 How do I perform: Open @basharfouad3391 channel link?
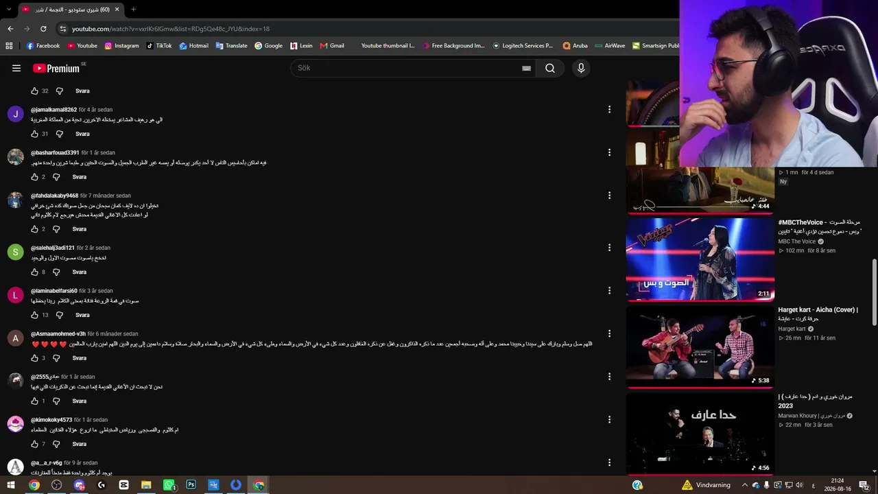pos(55,152)
